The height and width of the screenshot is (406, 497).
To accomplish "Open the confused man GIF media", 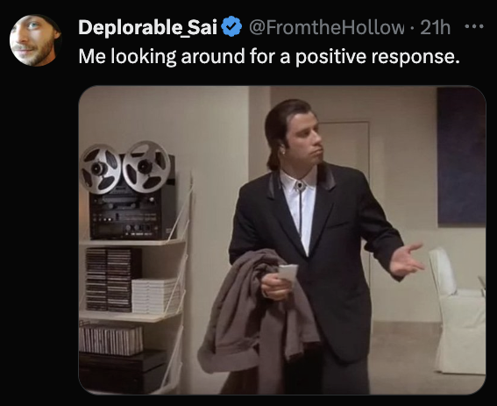I will click(282, 240).
